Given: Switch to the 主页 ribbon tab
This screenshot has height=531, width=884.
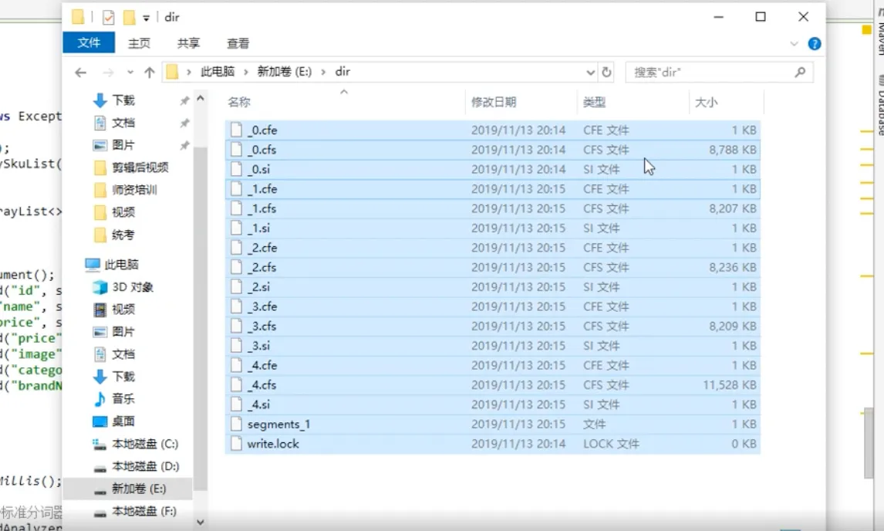Looking at the screenshot, I should pyautogui.click(x=139, y=43).
